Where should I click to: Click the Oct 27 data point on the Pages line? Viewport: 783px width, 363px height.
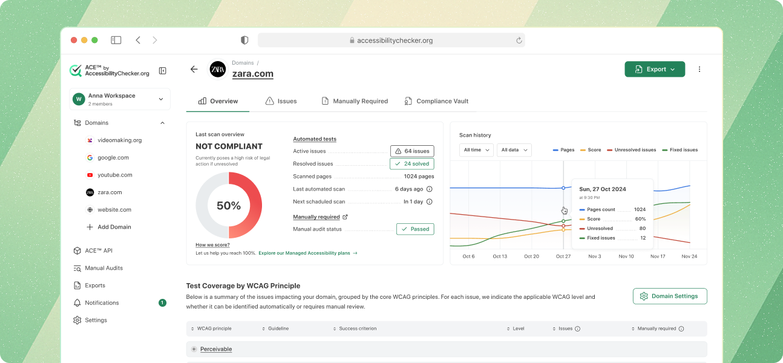pyautogui.click(x=563, y=188)
